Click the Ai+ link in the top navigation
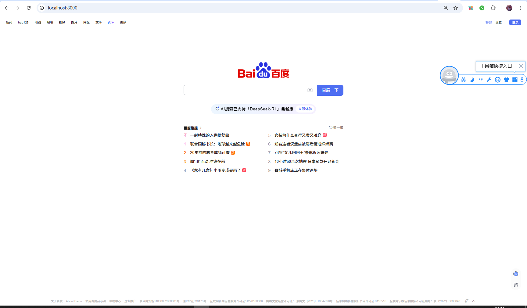Screen dimensions: 527x308 [x=111, y=23]
